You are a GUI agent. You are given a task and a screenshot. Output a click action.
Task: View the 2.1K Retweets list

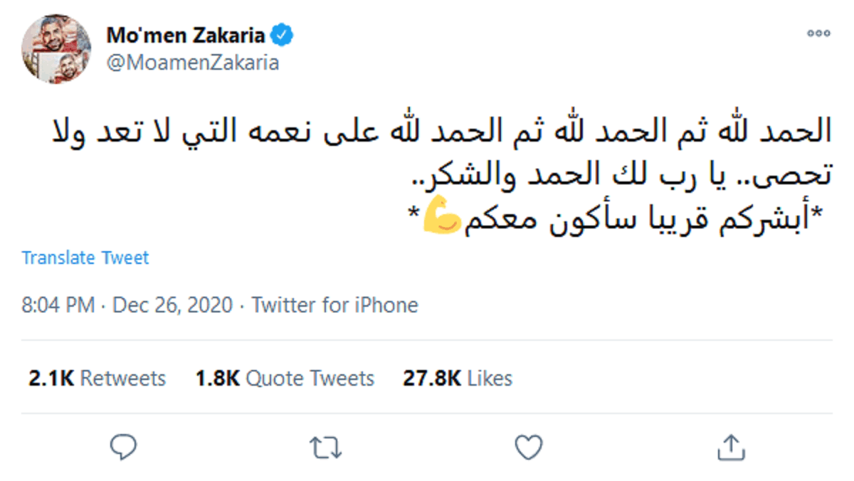(97, 378)
